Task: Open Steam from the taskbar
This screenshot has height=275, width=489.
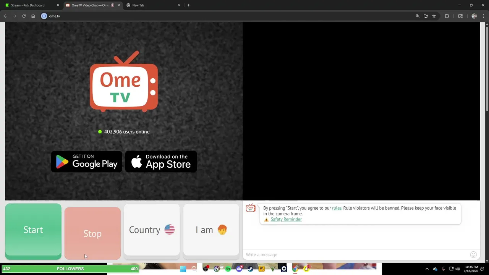Action: point(250,269)
